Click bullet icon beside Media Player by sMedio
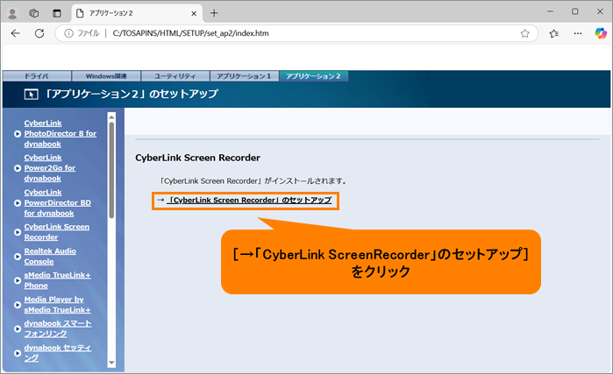This screenshot has width=613, height=374. 18,305
